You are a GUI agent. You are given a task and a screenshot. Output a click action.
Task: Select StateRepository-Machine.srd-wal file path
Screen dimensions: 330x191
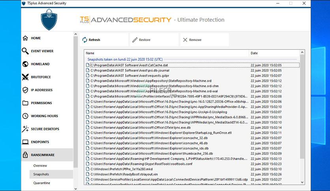(154, 91)
